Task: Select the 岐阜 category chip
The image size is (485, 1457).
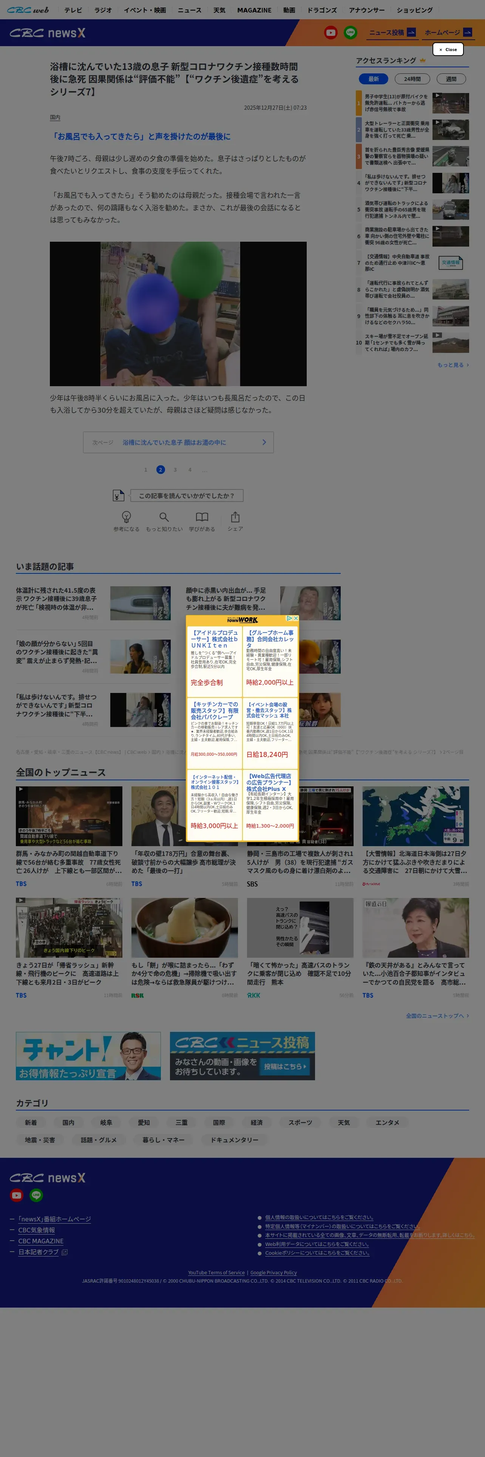Action: coord(106,1123)
